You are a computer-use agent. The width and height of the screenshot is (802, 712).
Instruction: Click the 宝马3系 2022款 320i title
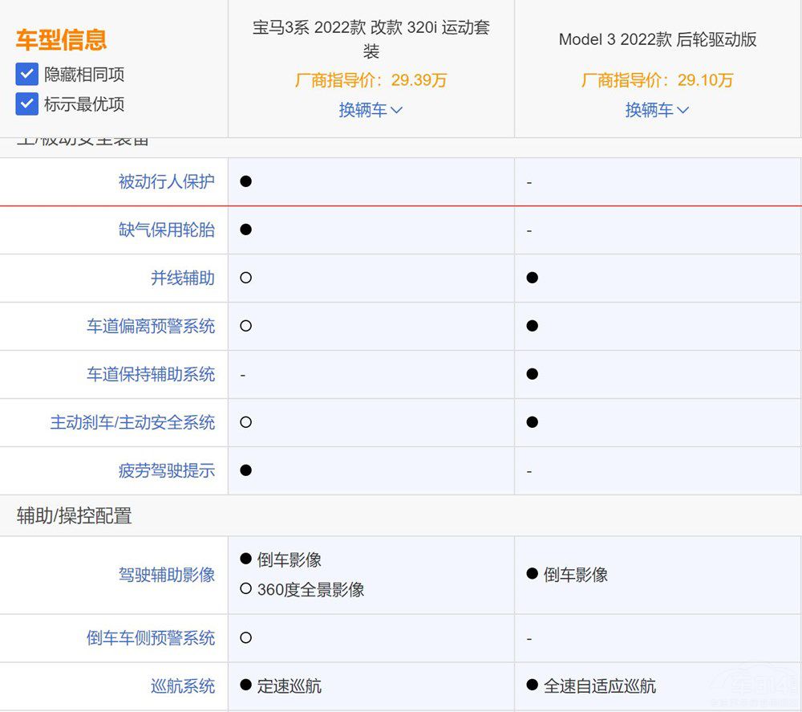(x=371, y=39)
